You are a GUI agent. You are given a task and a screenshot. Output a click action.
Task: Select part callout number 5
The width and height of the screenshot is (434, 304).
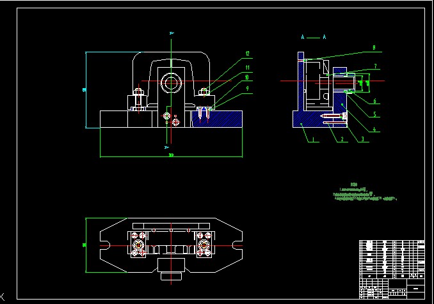[376, 115]
